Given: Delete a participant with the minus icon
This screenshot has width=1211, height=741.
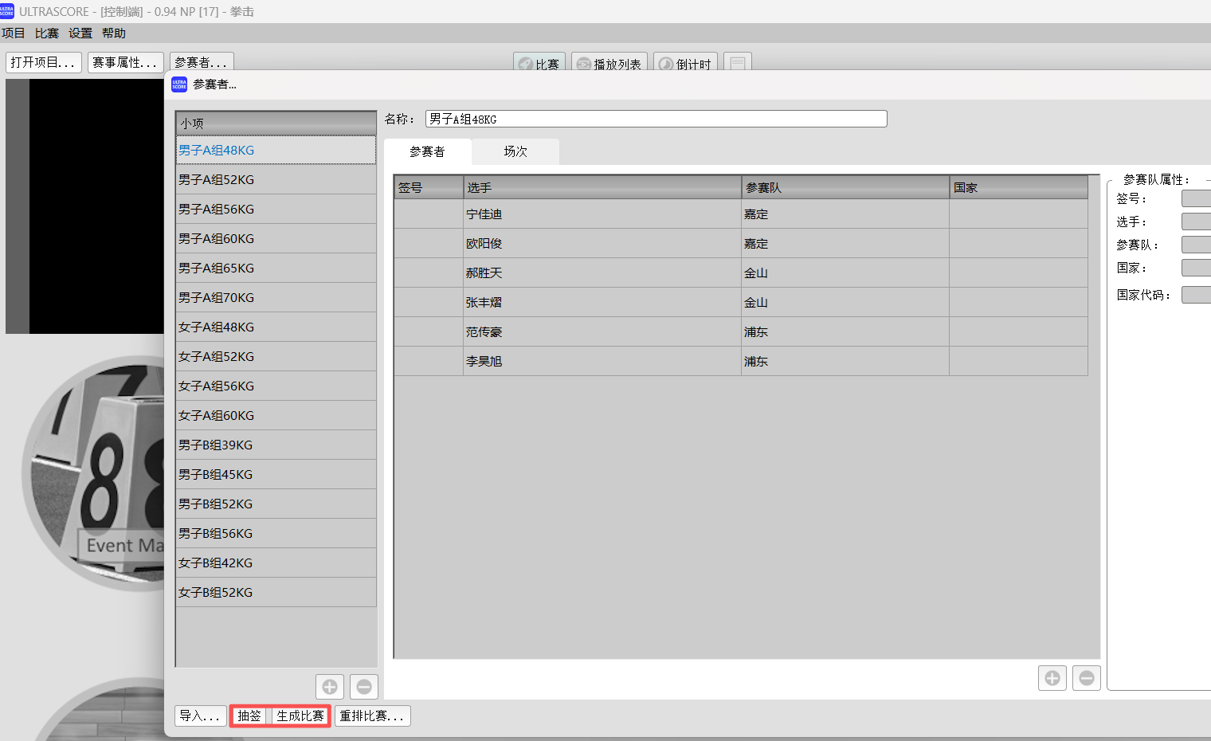Looking at the screenshot, I should [x=1086, y=677].
